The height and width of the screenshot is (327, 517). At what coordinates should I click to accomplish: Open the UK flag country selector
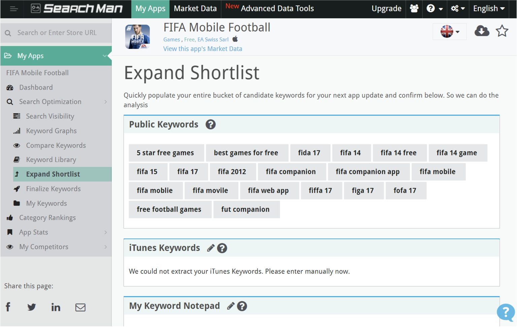[x=450, y=32]
